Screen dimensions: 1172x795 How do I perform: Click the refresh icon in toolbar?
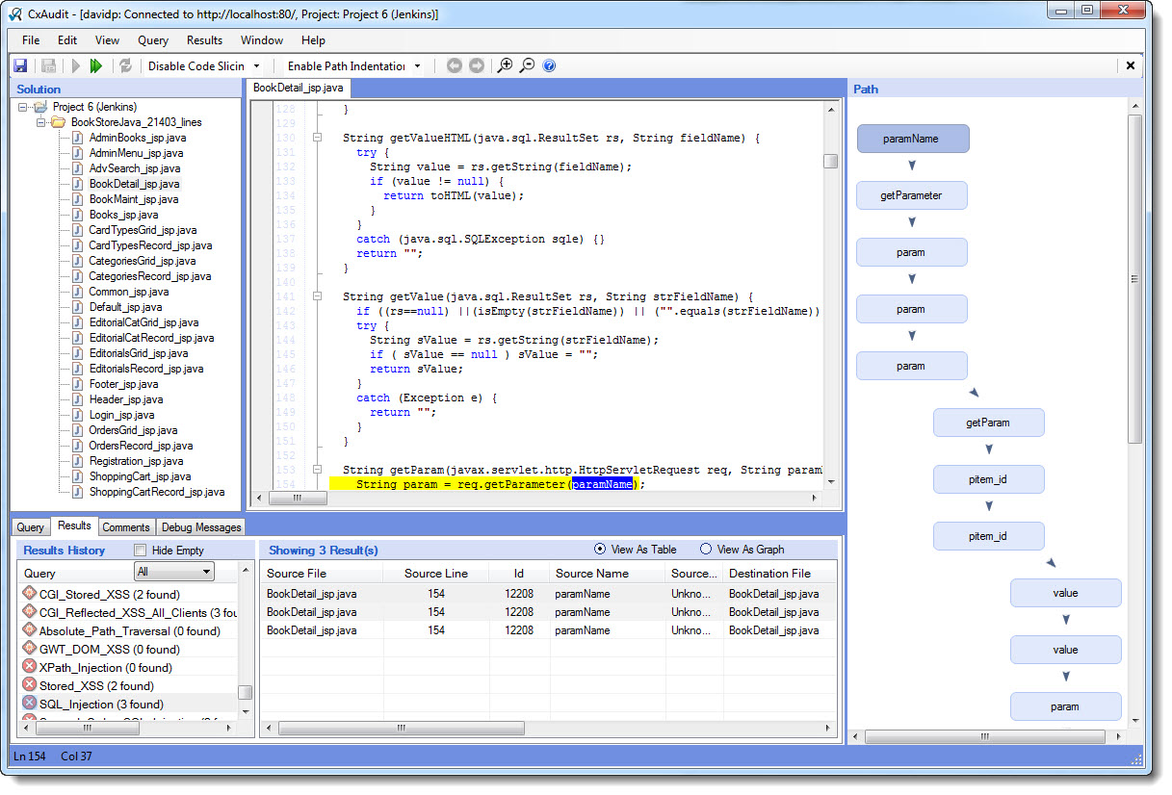124,66
